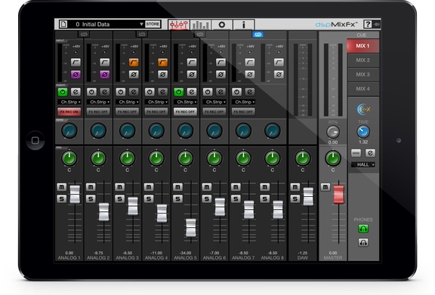Click FX REC OFF on Analog 2
The image size is (435, 295).
98,112
